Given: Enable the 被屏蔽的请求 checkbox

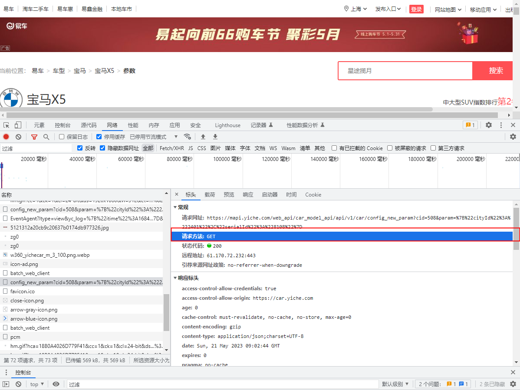Looking at the screenshot, I should point(390,148).
